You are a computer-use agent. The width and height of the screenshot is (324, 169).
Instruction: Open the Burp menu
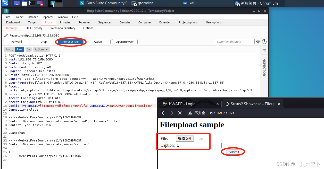(7, 17)
